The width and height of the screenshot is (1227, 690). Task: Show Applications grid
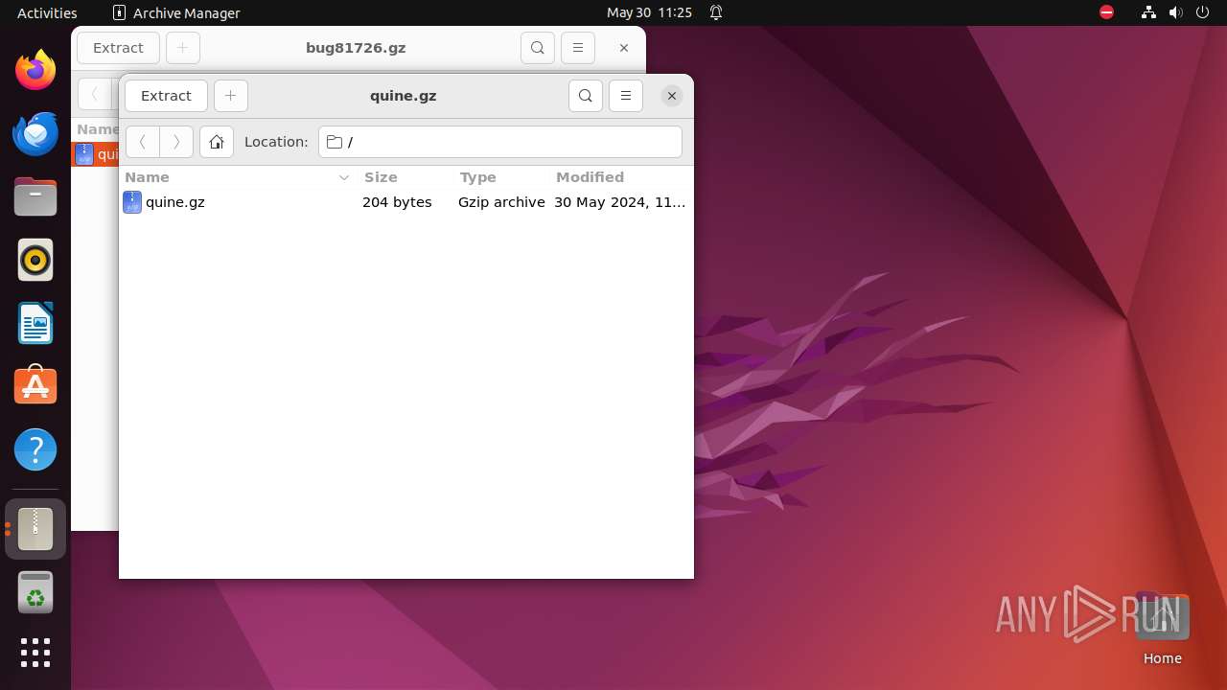point(35,653)
